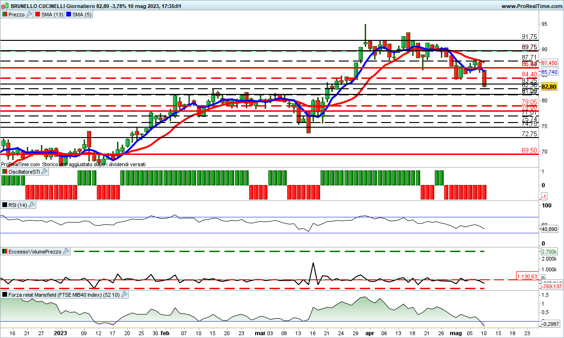Click the yellow 82,80 current price tag
Screen dimensions: 564x338
point(549,86)
